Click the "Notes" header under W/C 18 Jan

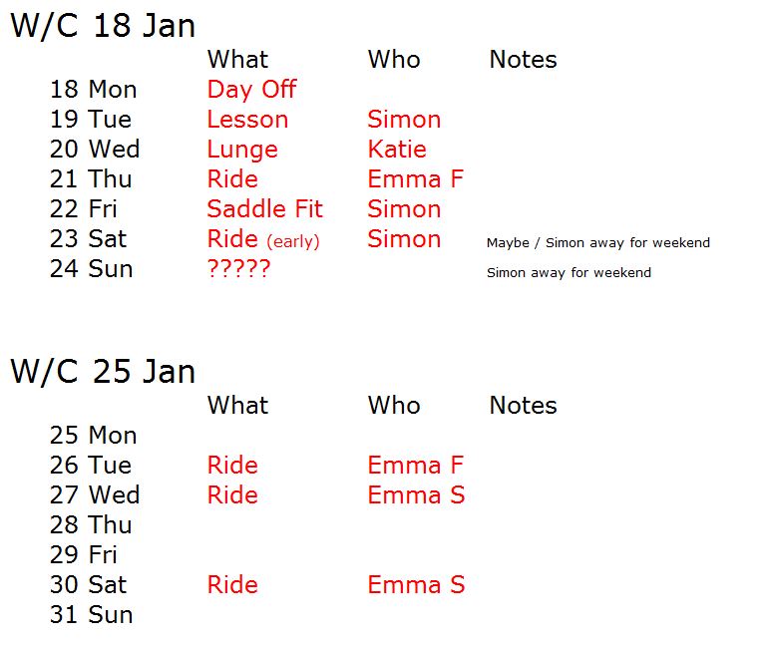[523, 60]
